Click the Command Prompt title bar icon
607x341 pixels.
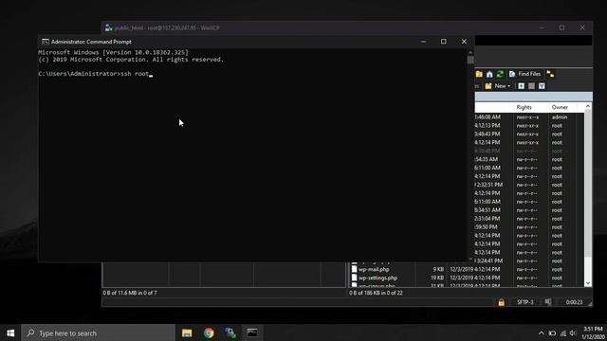coord(46,42)
